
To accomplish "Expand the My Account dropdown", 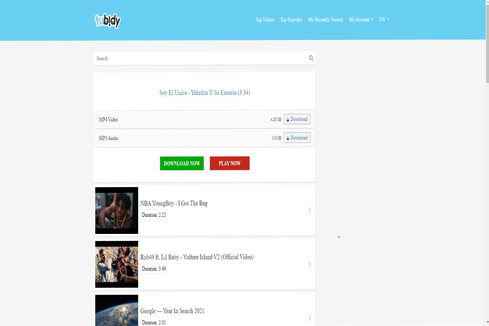I will tap(361, 20).
